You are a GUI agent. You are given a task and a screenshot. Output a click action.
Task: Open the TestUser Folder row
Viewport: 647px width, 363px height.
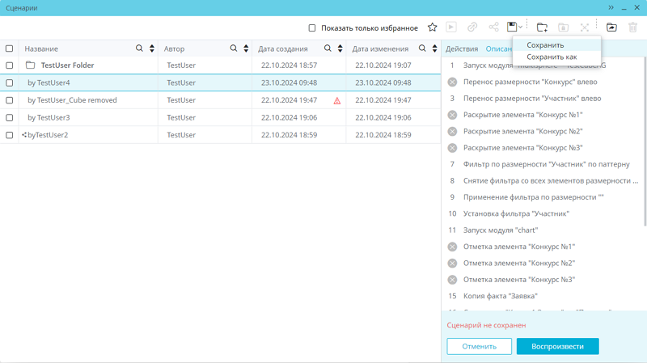click(x=67, y=65)
